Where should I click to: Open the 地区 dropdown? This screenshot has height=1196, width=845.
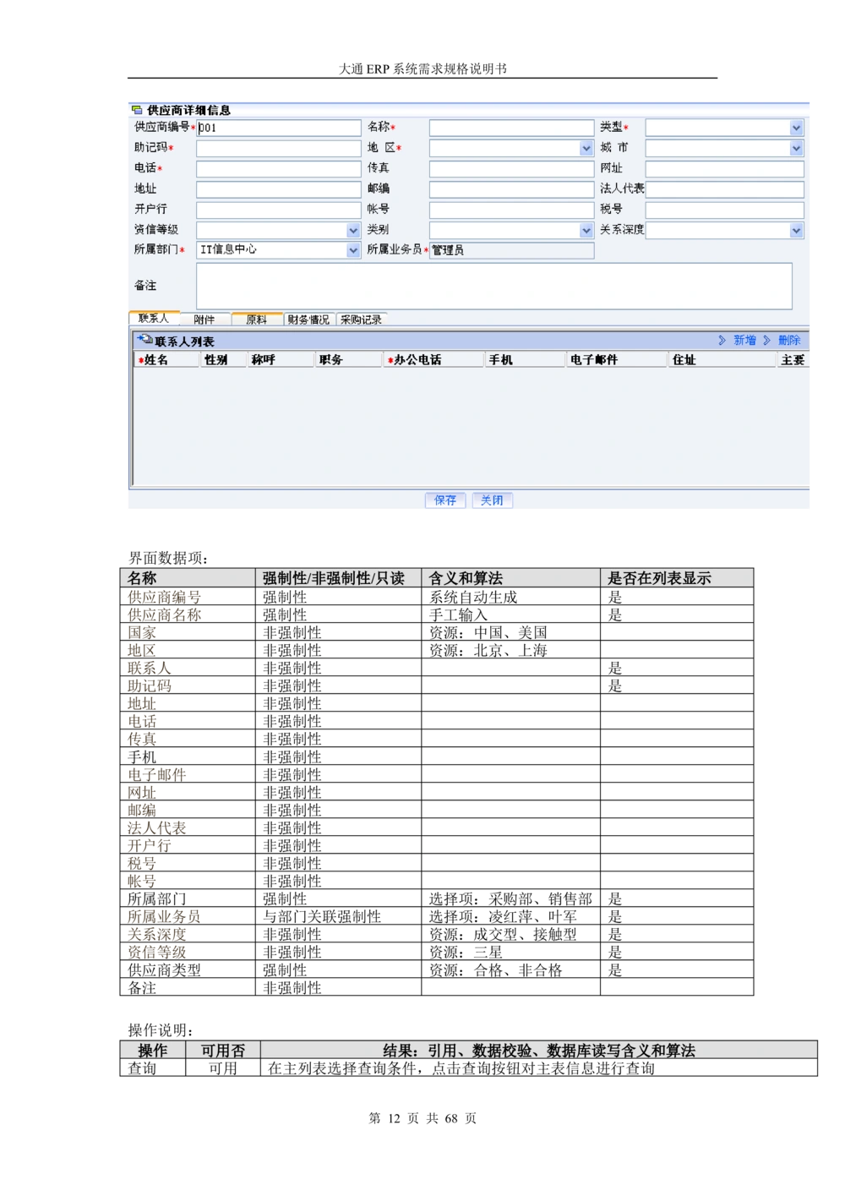coord(586,148)
